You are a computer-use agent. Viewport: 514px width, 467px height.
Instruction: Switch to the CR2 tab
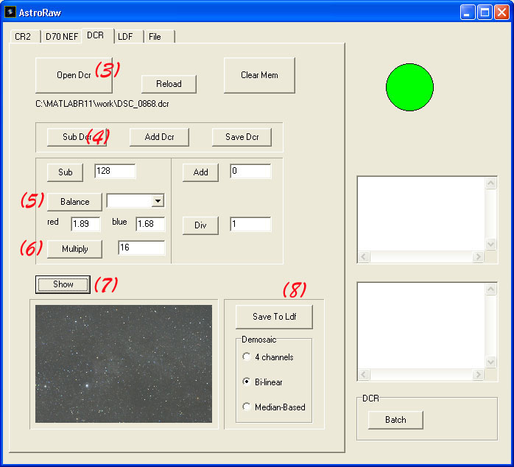click(23, 36)
